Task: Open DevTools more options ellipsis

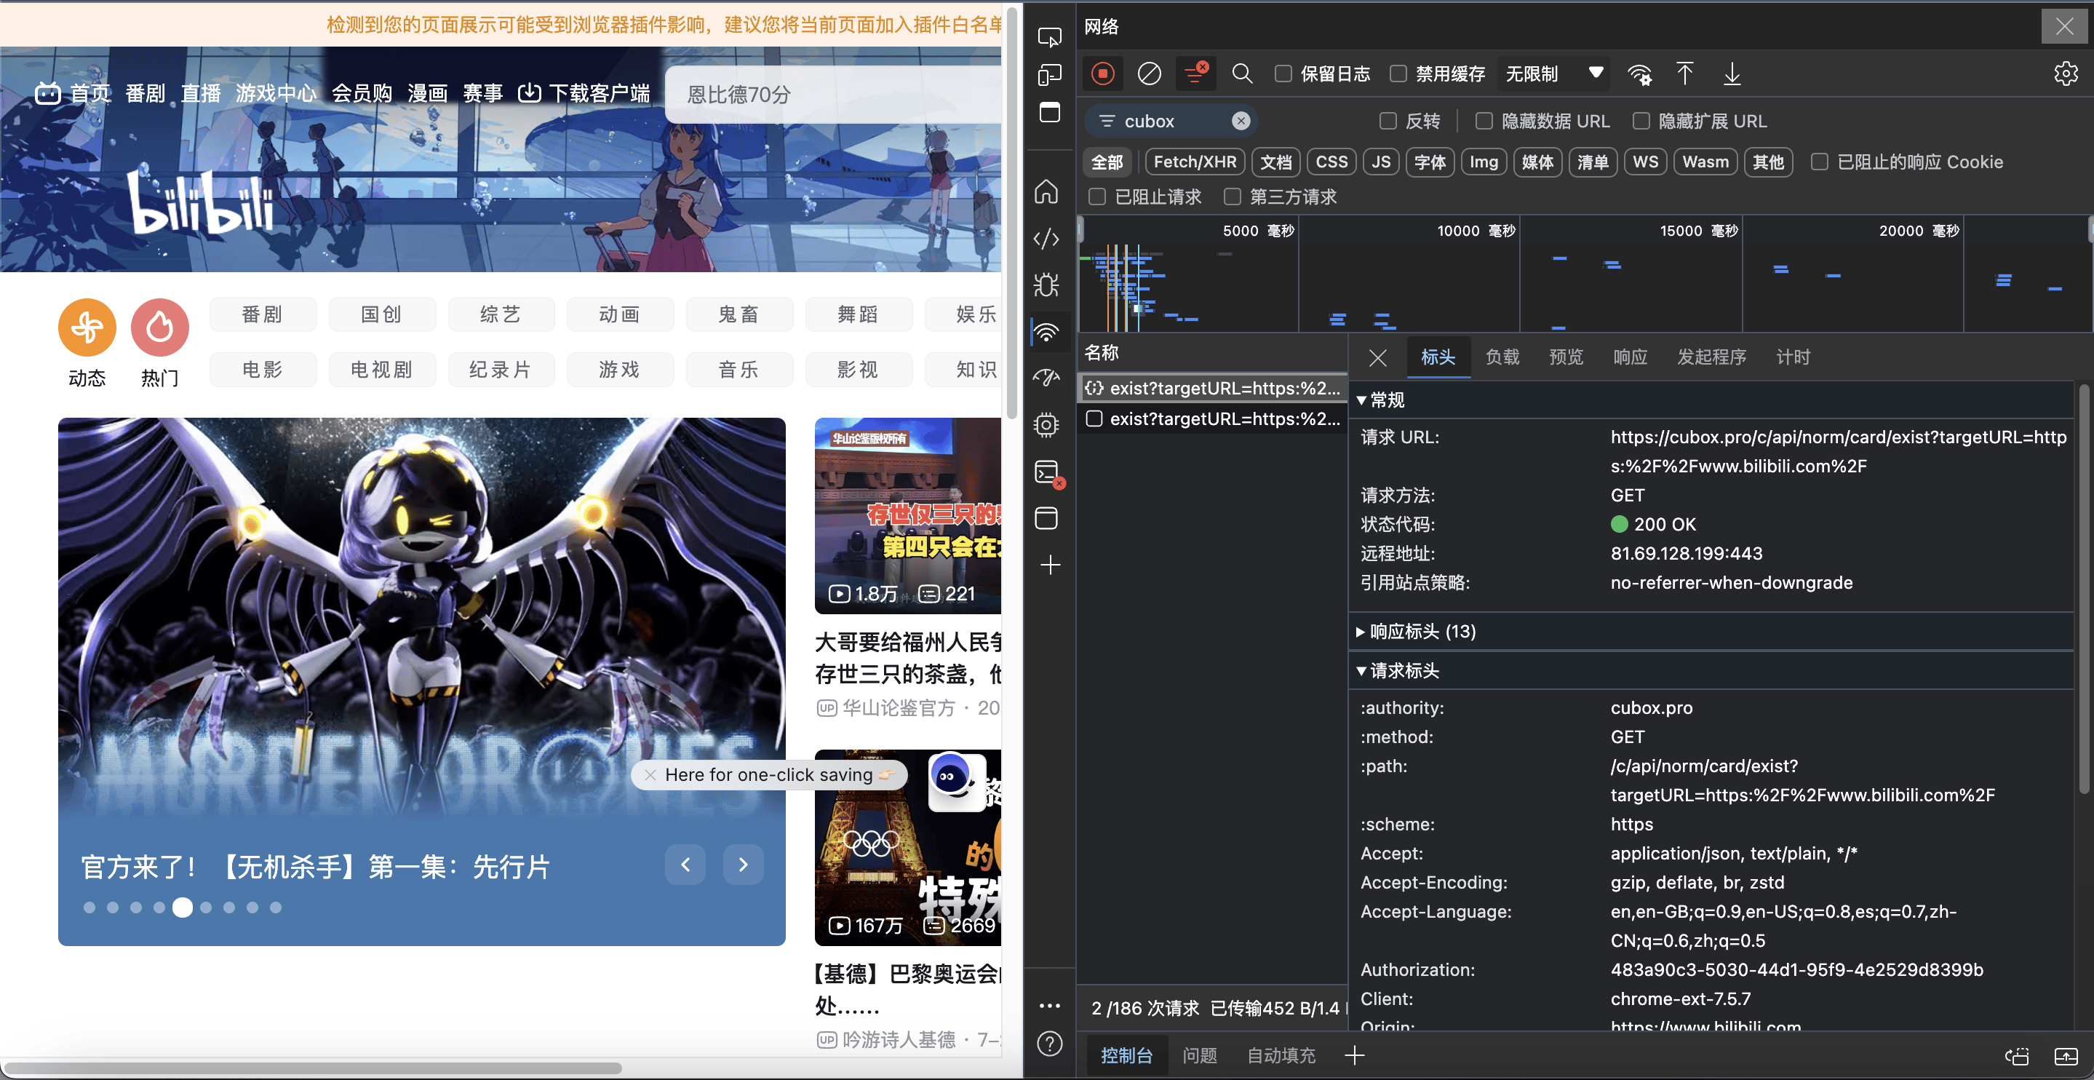Action: pos(1049,1005)
